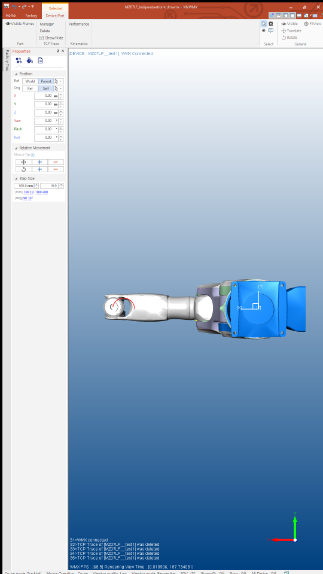The height and width of the screenshot is (574, 323).
Task: Click the camera snapshot icon in top-right toolbar
Action: [x=315, y=16]
